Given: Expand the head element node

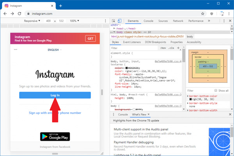Looking at the screenshot, I should (x=114, y=28).
